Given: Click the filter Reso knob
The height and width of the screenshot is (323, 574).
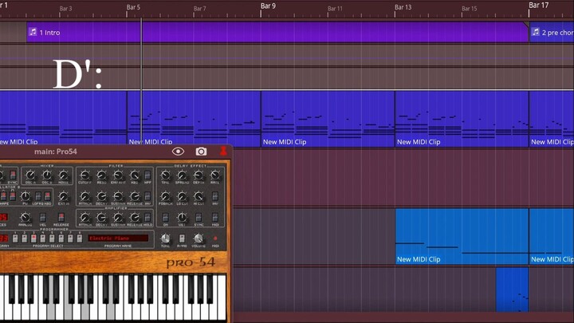Looking at the screenshot, I should coord(101,175).
